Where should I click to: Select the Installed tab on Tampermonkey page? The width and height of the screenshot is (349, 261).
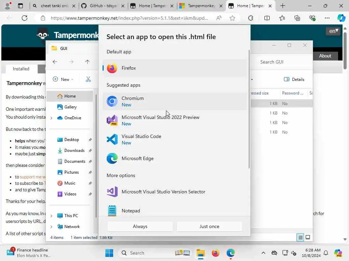(21, 69)
